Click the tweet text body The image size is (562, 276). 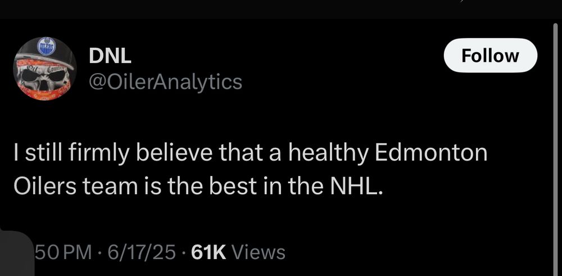[250, 169]
